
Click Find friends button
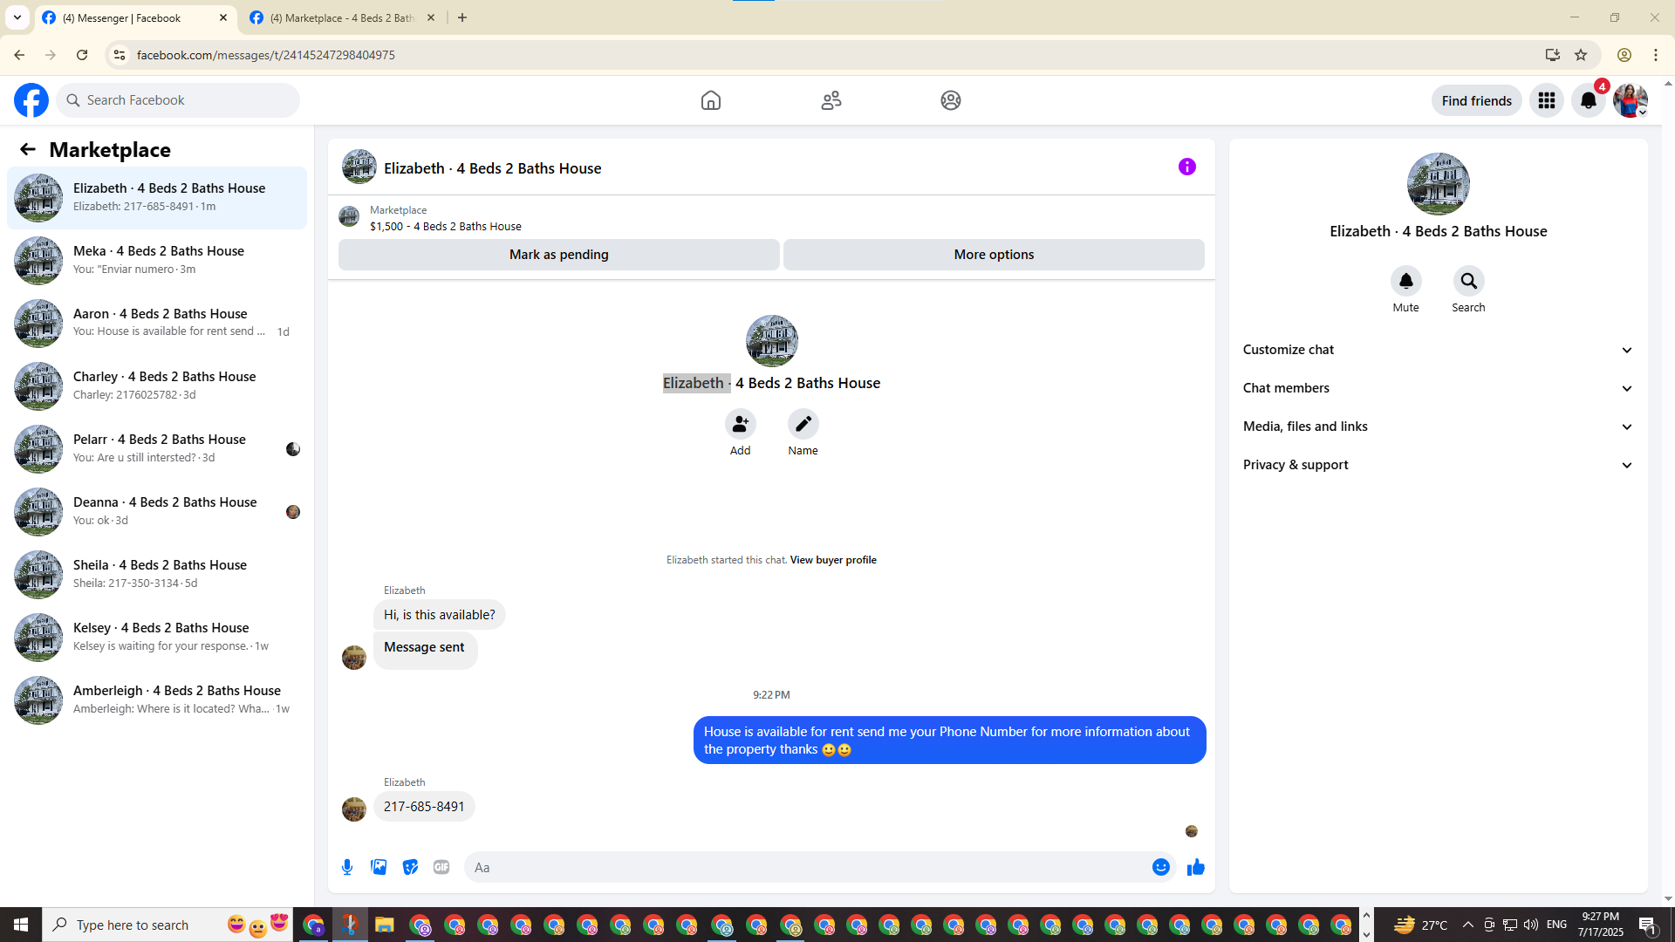click(1477, 100)
